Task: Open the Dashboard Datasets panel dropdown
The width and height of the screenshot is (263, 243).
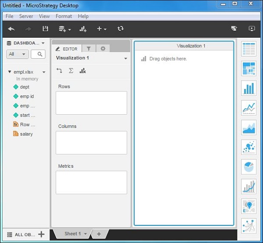Action: click(43, 43)
